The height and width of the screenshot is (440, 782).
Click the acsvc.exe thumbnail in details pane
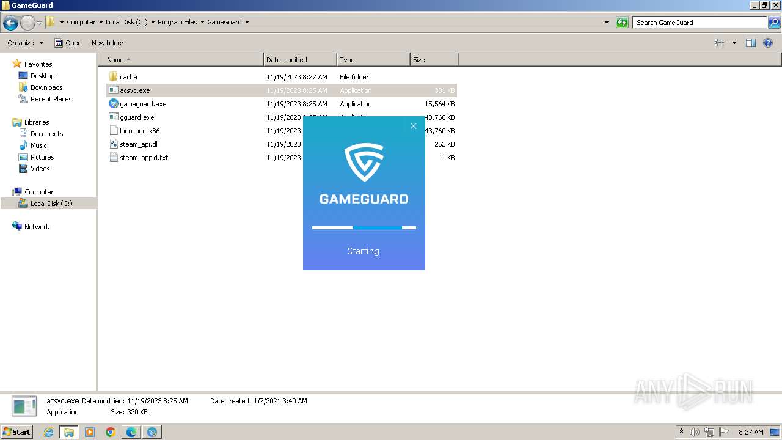tap(24, 406)
